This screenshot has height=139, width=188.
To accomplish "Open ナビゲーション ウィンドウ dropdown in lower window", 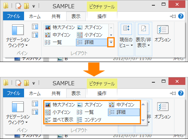I will (x=18, y=113).
